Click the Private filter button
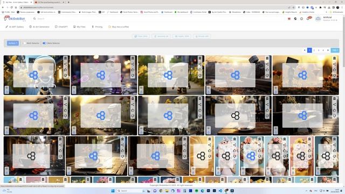The width and height of the screenshot is (345, 194). click(x=202, y=36)
